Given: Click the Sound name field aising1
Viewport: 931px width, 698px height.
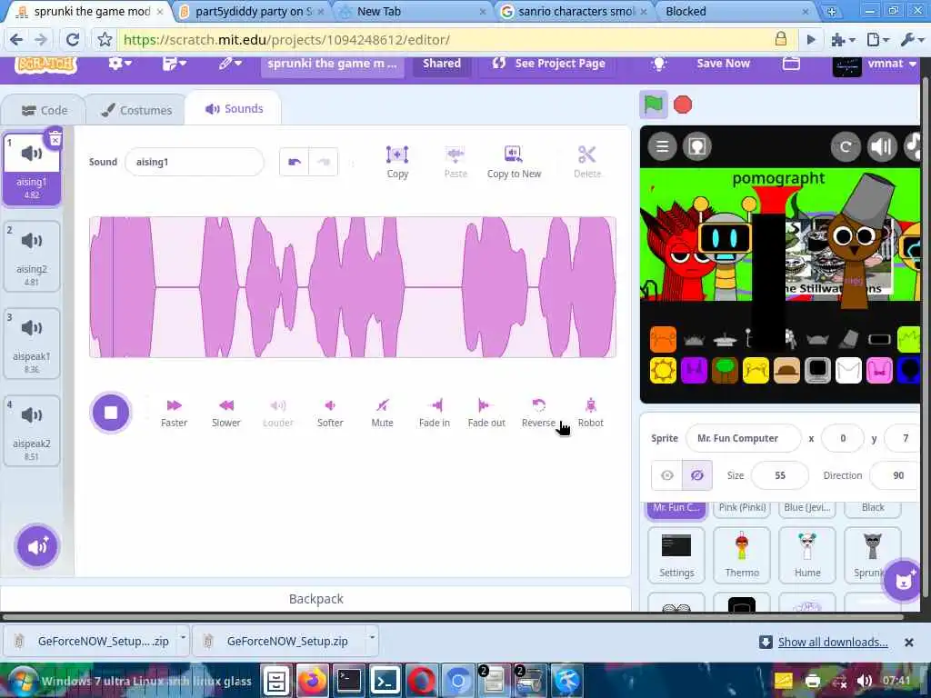Looking at the screenshot, I should tap(195, 162).
